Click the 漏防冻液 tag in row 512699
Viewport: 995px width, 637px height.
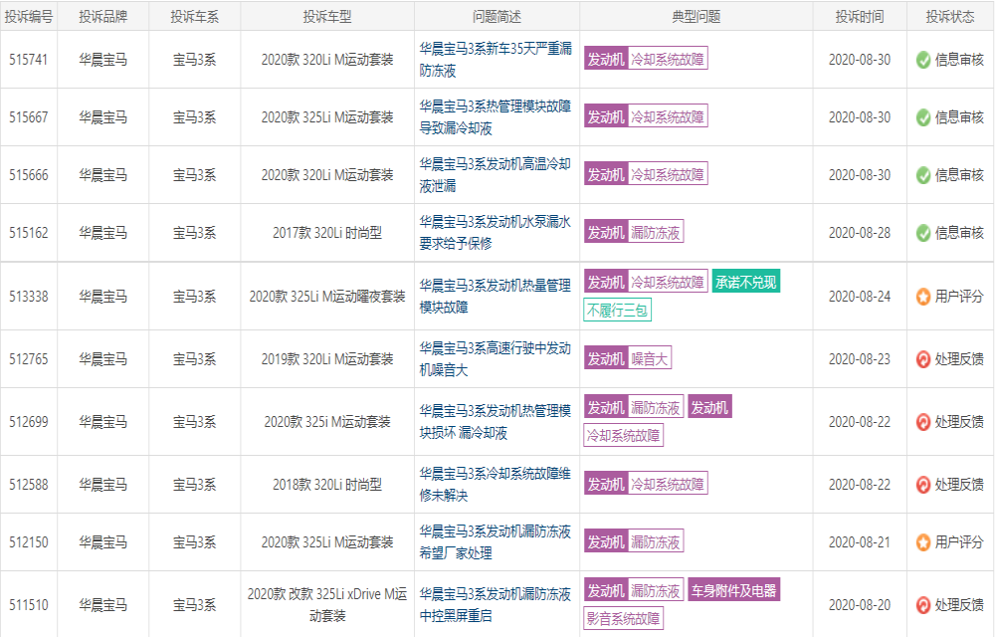[656, 407]
